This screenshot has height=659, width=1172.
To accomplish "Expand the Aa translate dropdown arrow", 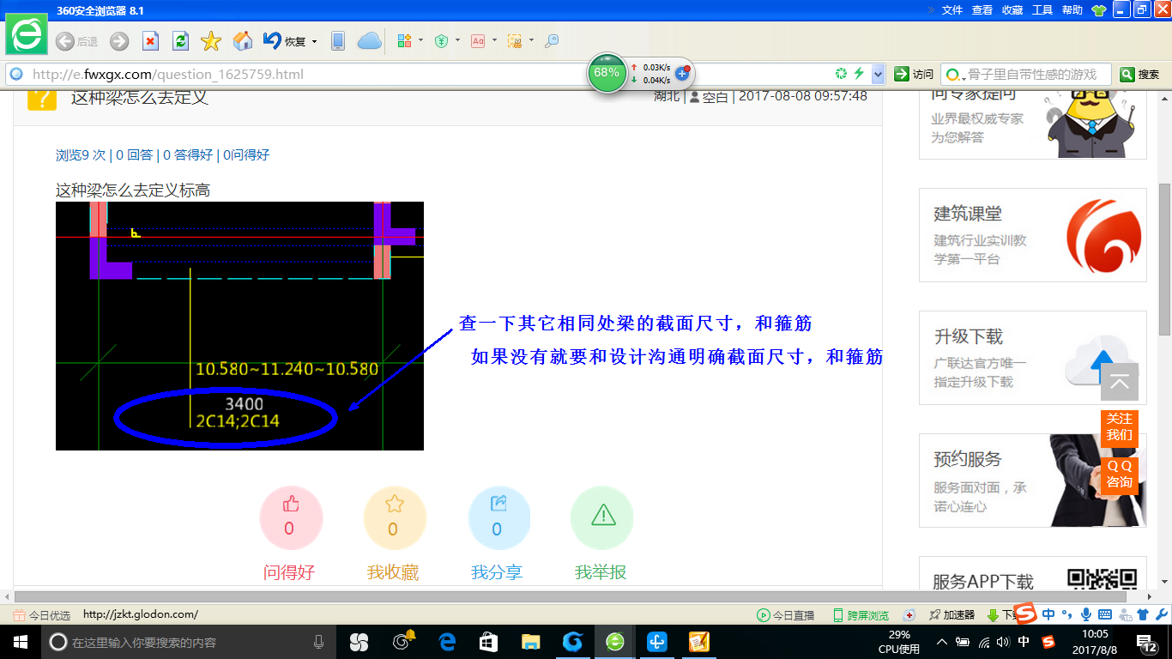I will (494, 41).
